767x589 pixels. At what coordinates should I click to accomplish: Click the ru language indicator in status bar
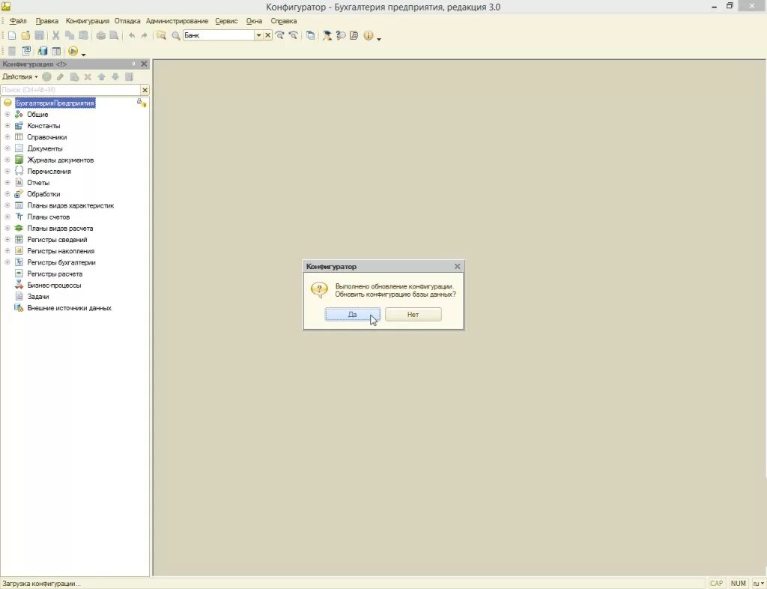click(758, 583)
